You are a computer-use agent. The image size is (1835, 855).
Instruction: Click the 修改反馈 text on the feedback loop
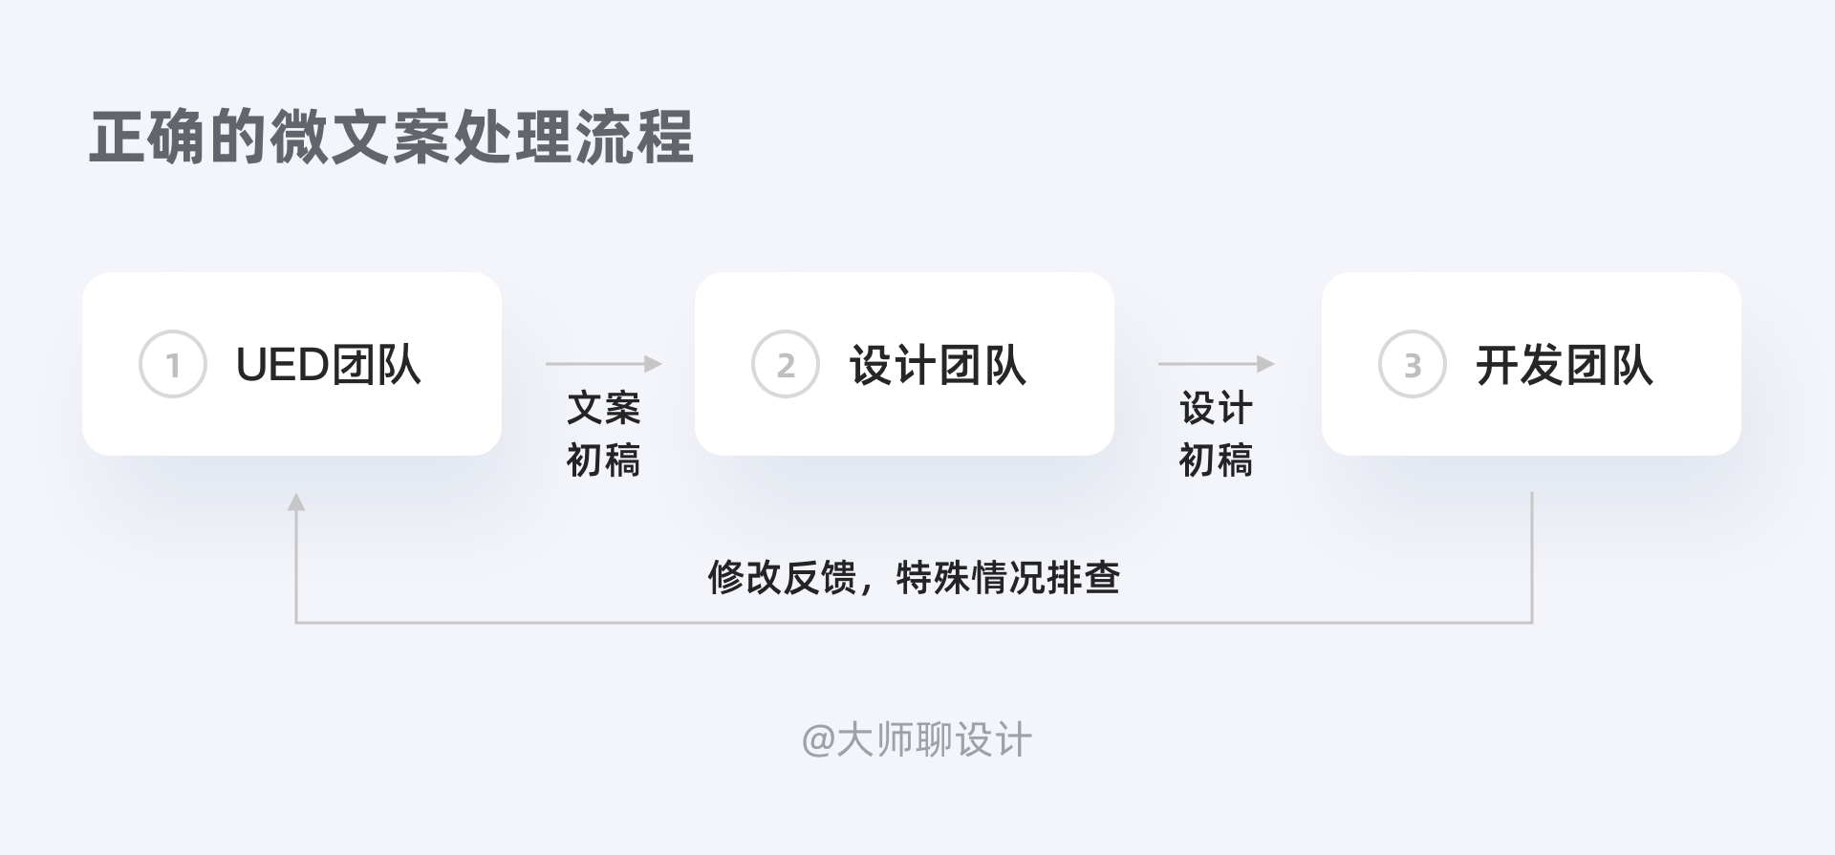pyautogui.click(x=781, y=578)
